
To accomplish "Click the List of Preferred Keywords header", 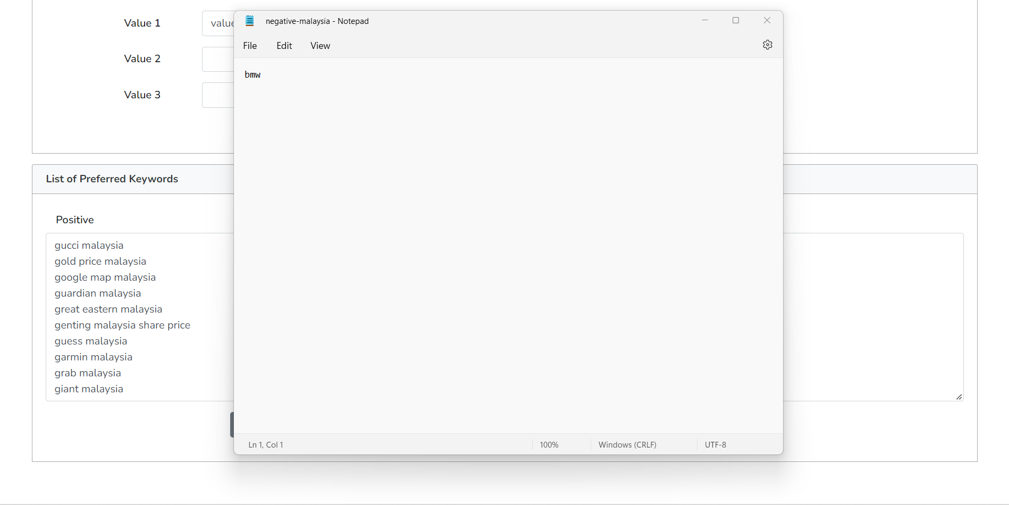I will pos(112,179).
